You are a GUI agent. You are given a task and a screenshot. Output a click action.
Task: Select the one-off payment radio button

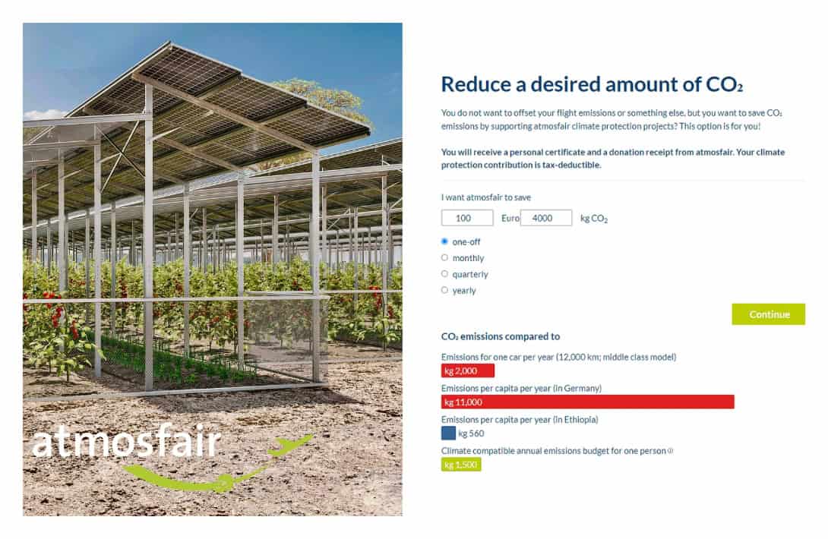pyautogui.click(x=444, y=241)
